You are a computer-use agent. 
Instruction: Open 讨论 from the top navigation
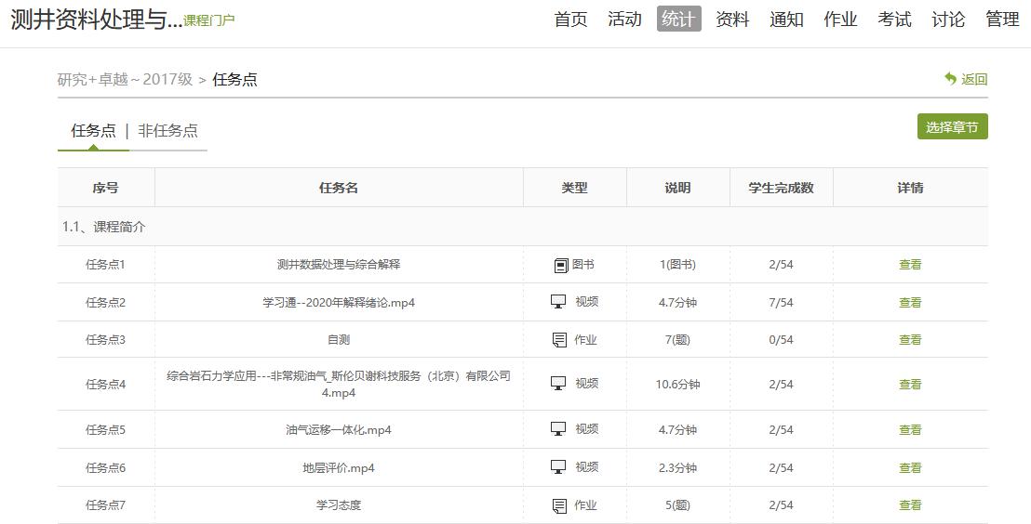(x=948, y=20)
